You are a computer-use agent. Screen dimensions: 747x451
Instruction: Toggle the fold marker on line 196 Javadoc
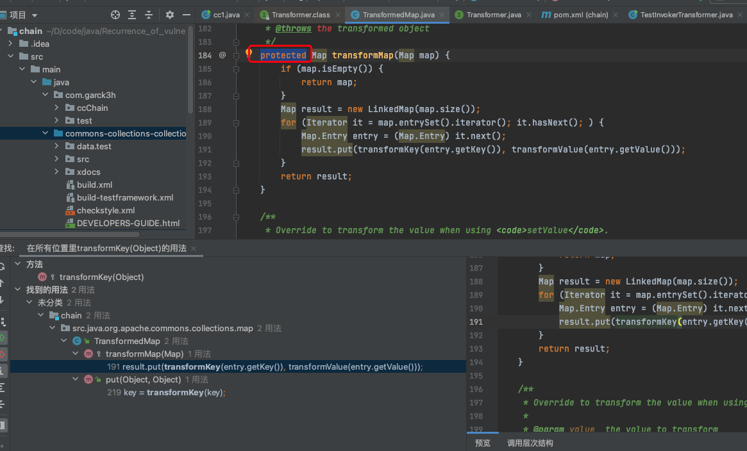click(236, 217)
